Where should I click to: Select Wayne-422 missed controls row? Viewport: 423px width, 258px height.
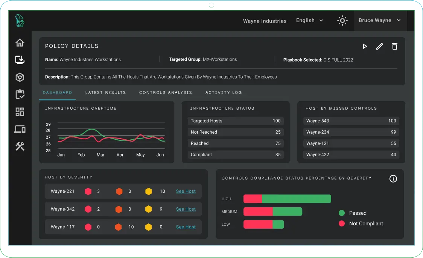pyautogui.click(x=351, y=155)
